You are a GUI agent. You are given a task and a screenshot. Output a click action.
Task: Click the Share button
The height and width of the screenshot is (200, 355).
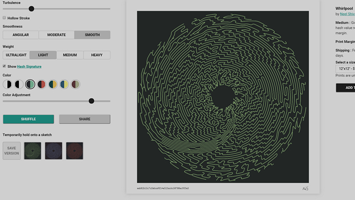click(85, 119)
